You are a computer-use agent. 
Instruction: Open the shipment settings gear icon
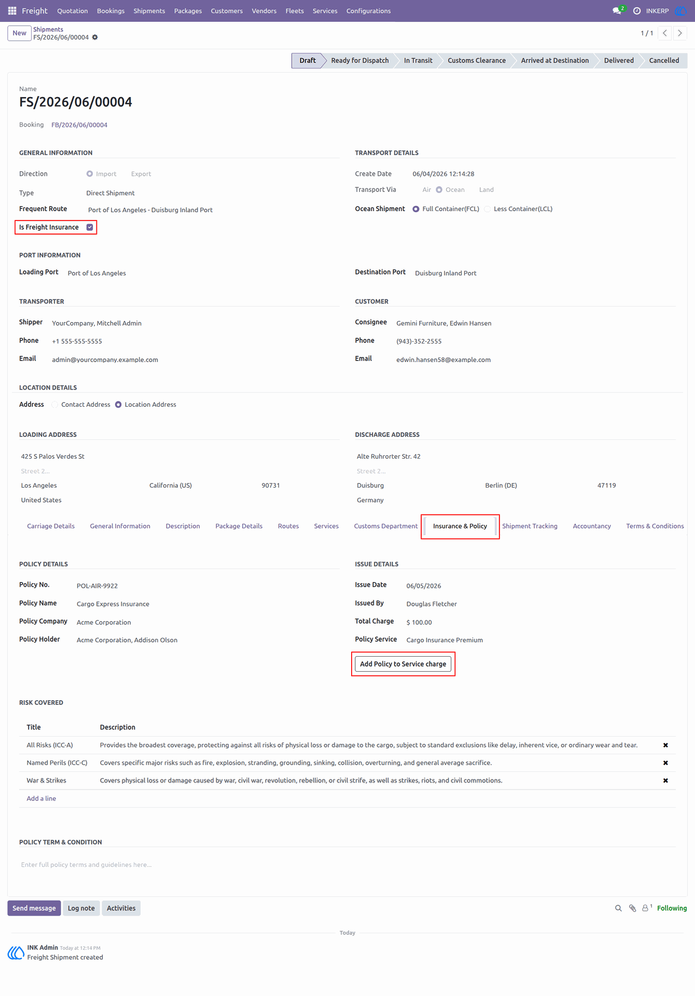[95, 37]
